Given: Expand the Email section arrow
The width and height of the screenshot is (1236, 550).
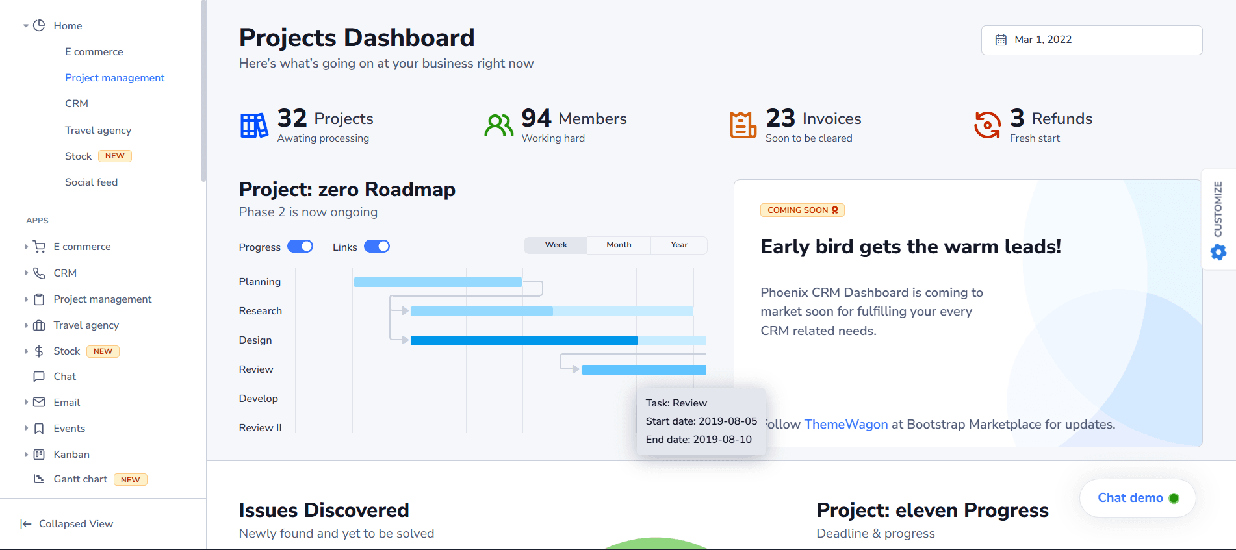Looking at the screenshot, I should point(26,403).
